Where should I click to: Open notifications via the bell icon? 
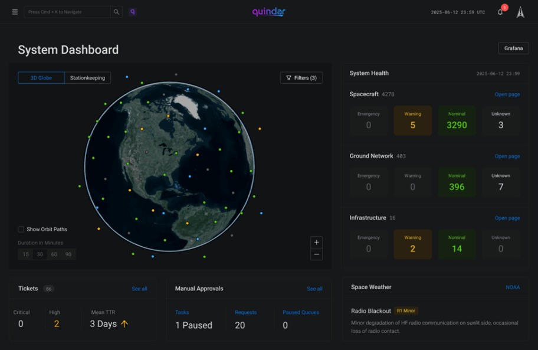coord(500,11)
